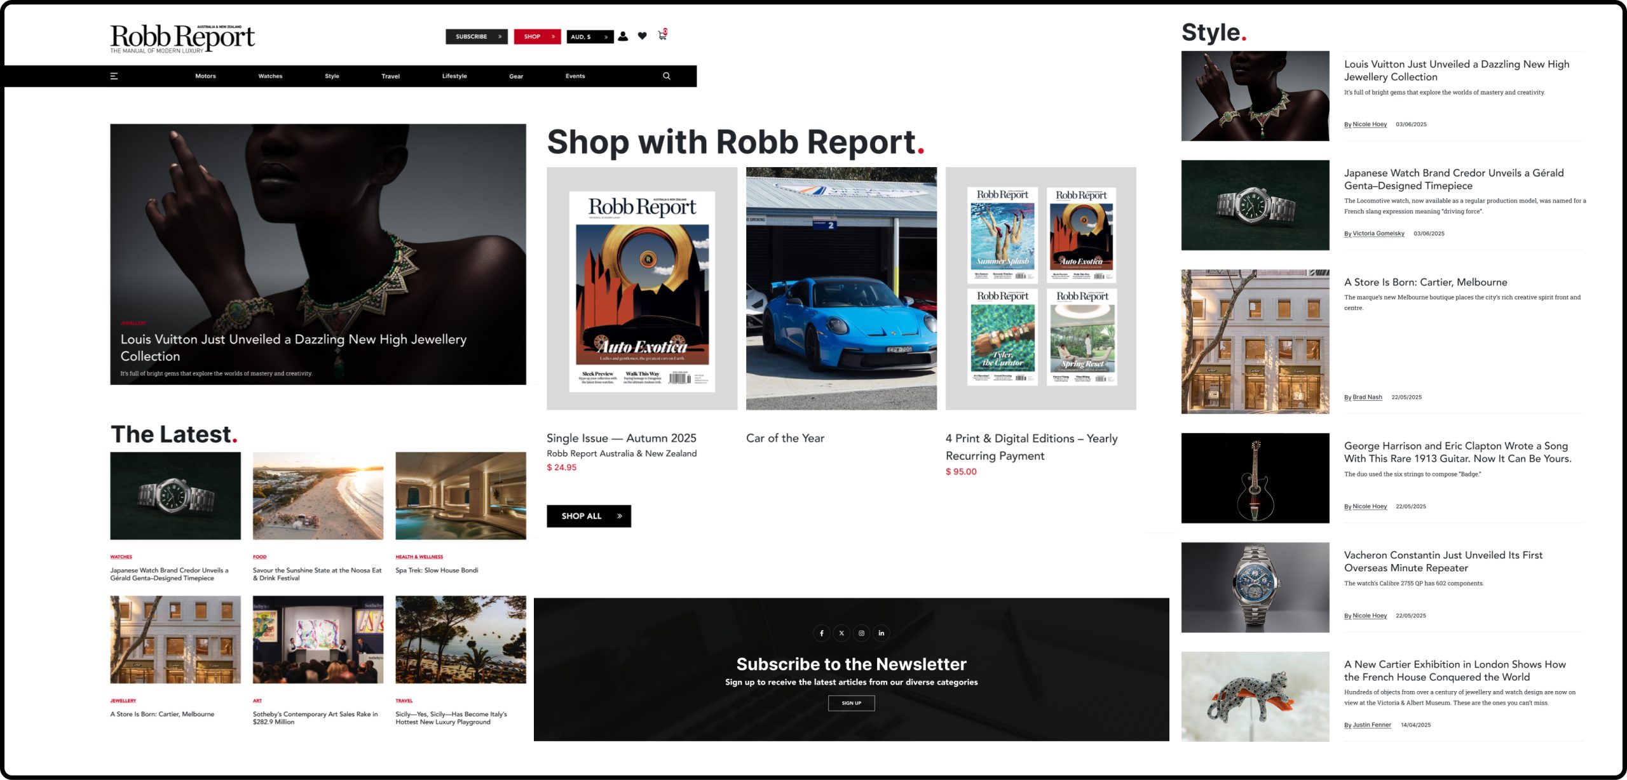This screenshot has width=1627, height=780.
Task: Open the X (Twitter) social icon
Action: [x=841, y=633]
